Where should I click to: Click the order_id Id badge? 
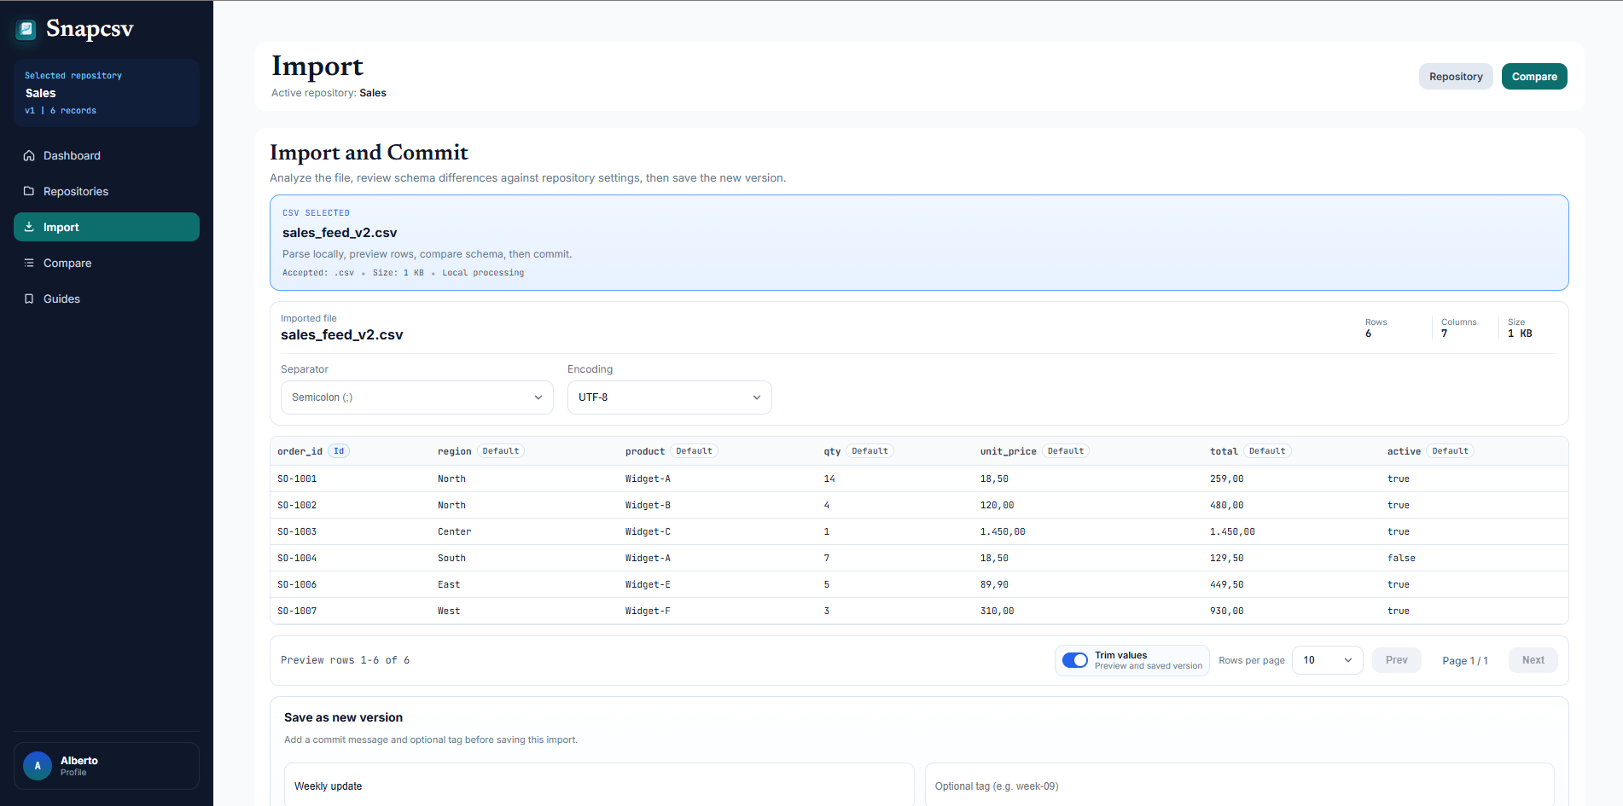click(339, 451)
